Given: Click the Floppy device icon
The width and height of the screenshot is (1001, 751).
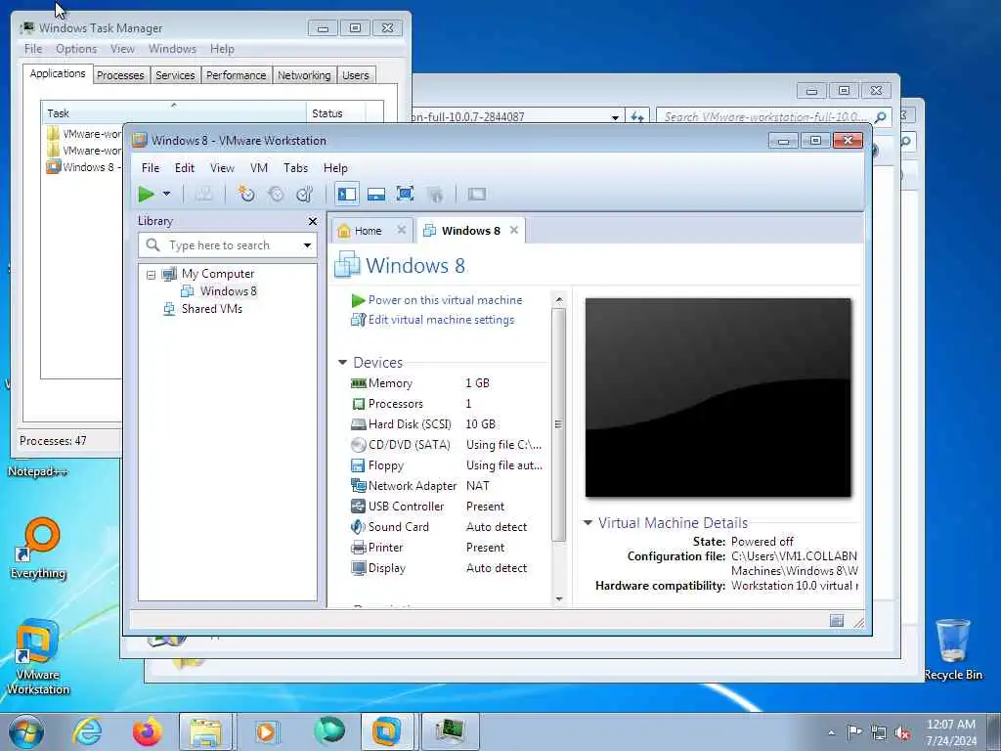Looking at the screenshot, I should pyautogui.click(x=358, y=465).
